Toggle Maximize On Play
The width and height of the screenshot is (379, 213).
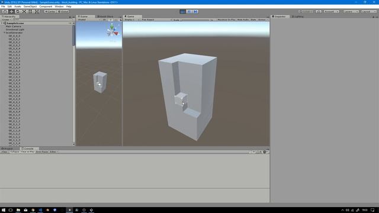coord(226,20)
